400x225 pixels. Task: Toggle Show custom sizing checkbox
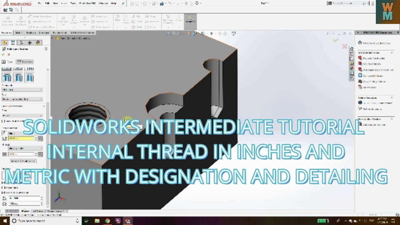tap(3, 121)
